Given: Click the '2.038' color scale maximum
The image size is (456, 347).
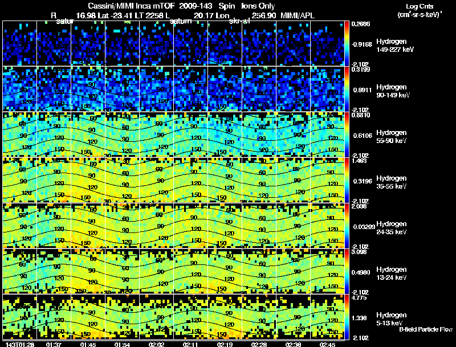Looking at the screenshot, I should [x=359, y=206].
